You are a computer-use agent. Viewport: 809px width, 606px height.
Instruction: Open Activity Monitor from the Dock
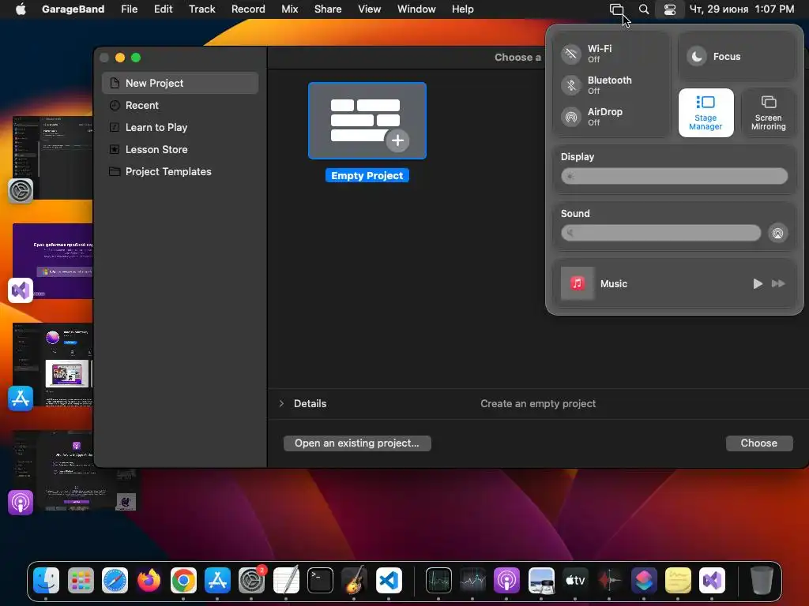coord(438,581)
